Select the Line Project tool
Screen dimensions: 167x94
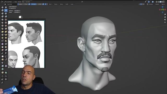pos(2,63)
